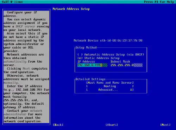
Task: Click the 'IP Address' field label
Action: [x=86, y=61]
